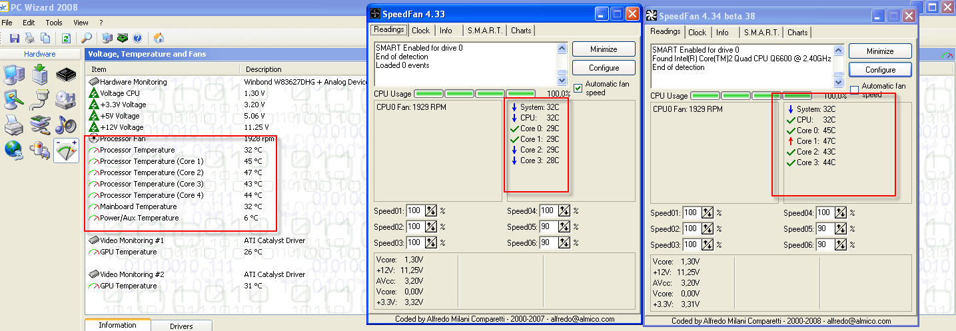Click Minimize button in SpeedFan 4.33

(604, 49)
